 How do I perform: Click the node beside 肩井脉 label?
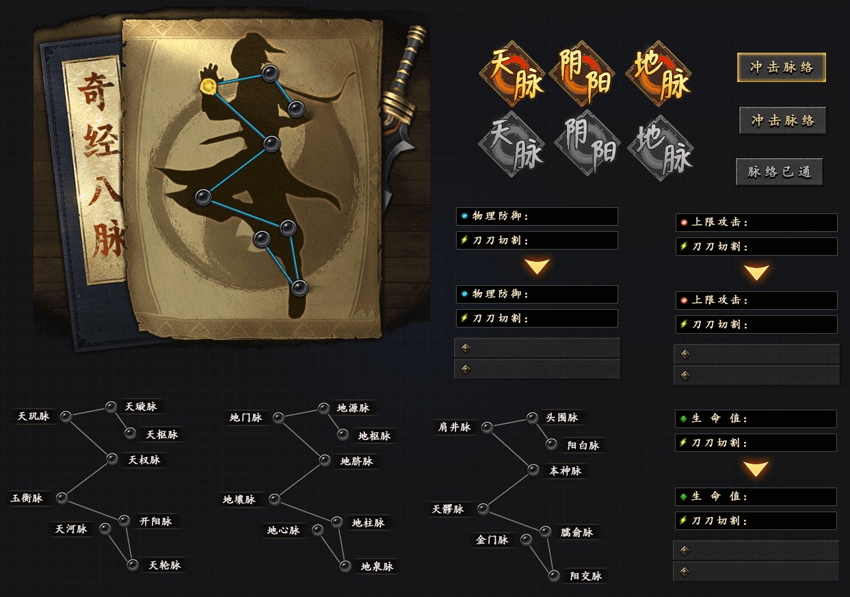(x=487, y=427)
